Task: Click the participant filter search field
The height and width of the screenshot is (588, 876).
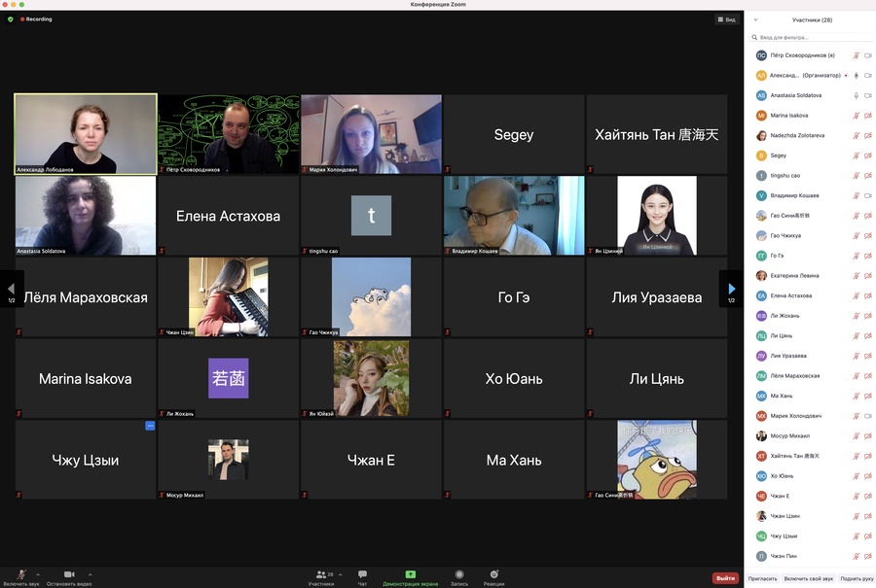Action: pos(811,37)
